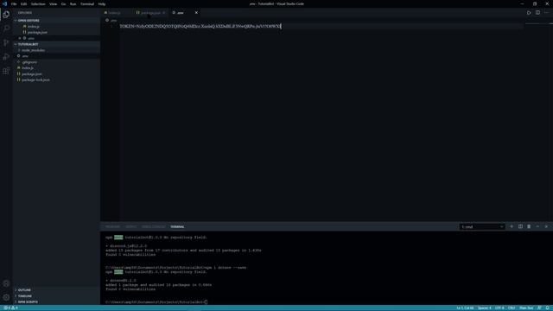Select the Terminal panel tab
This screenshot has width=553, height=311.
pyautogui.click(x=177, y=226)
